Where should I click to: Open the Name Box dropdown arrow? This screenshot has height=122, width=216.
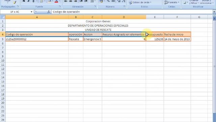(31, 12)
